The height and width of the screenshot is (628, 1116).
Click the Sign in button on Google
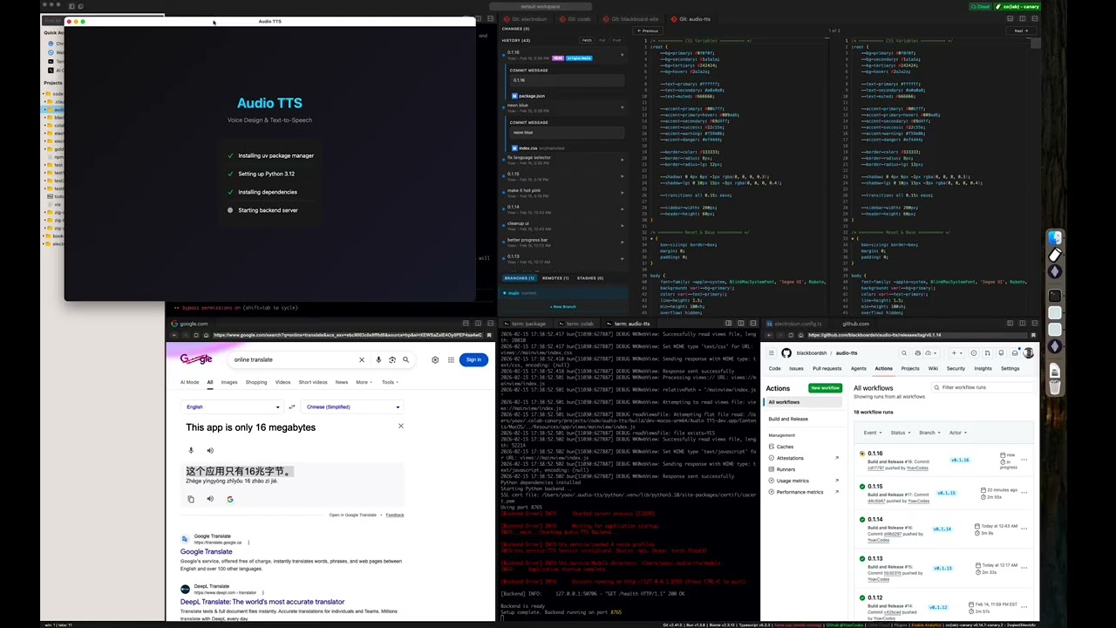473,359
